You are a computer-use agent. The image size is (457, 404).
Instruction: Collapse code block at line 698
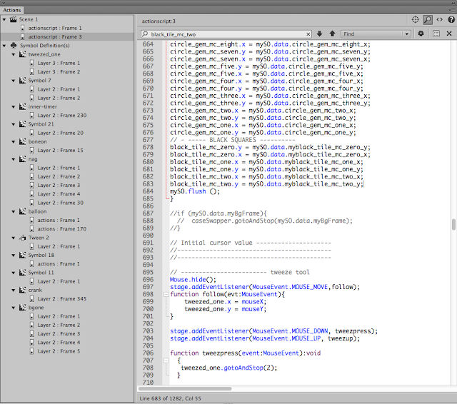tap(166, 295)
